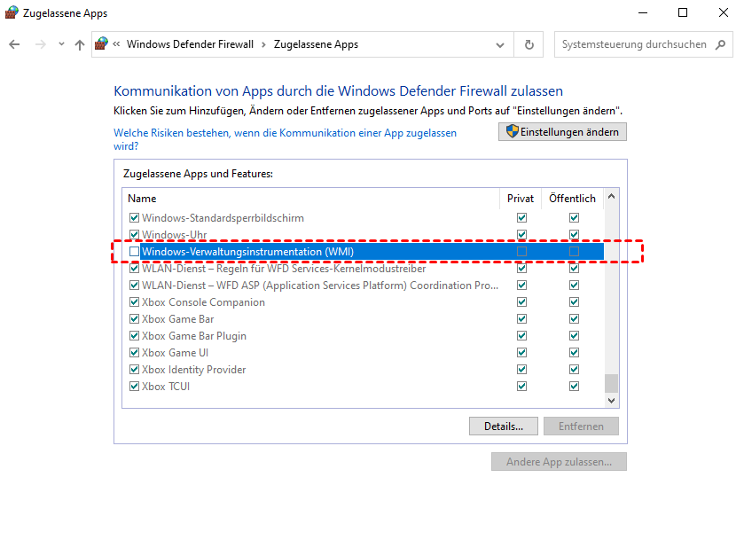
Task: Refresh the Zugelassene Apps page
Action: pos(529,44)
